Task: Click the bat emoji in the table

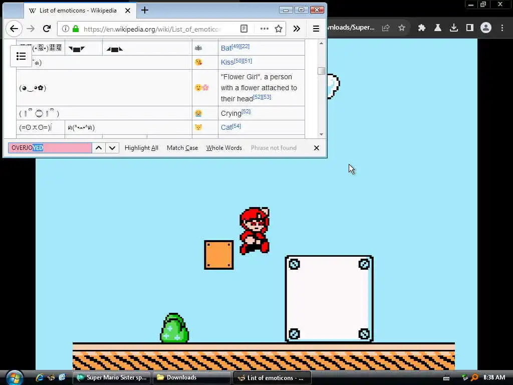Action: point(198,48)
